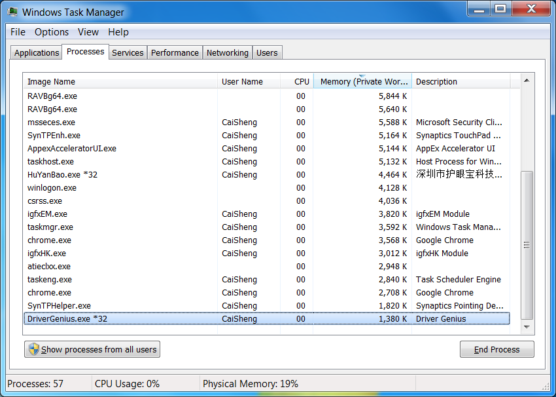Sort by CPU column header
This screenshot has height=397, width=556.
tap(296, 81)
